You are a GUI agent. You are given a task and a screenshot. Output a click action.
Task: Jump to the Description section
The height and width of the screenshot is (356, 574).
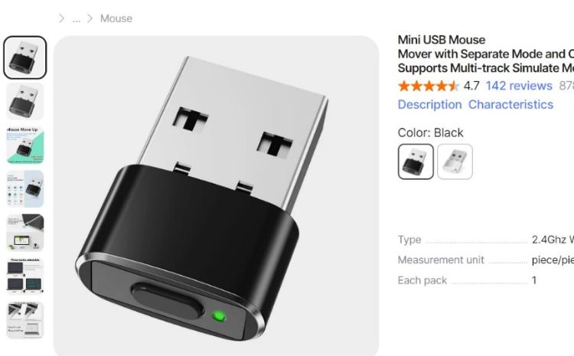430,105
